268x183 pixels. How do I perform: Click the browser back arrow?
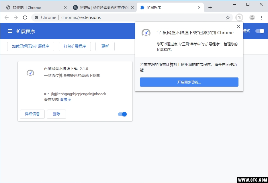7,17
